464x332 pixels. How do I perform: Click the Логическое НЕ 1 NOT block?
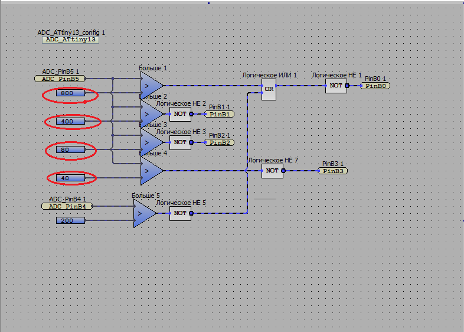click(335, 86)
